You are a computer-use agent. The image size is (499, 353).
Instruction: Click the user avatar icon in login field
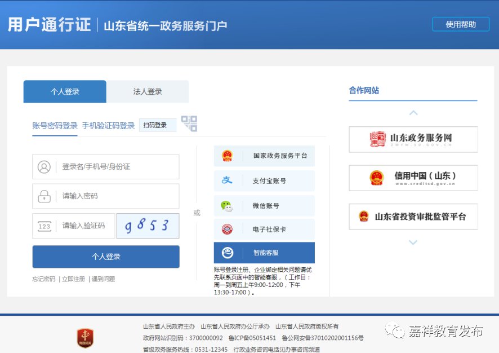(x=44, y=167)
